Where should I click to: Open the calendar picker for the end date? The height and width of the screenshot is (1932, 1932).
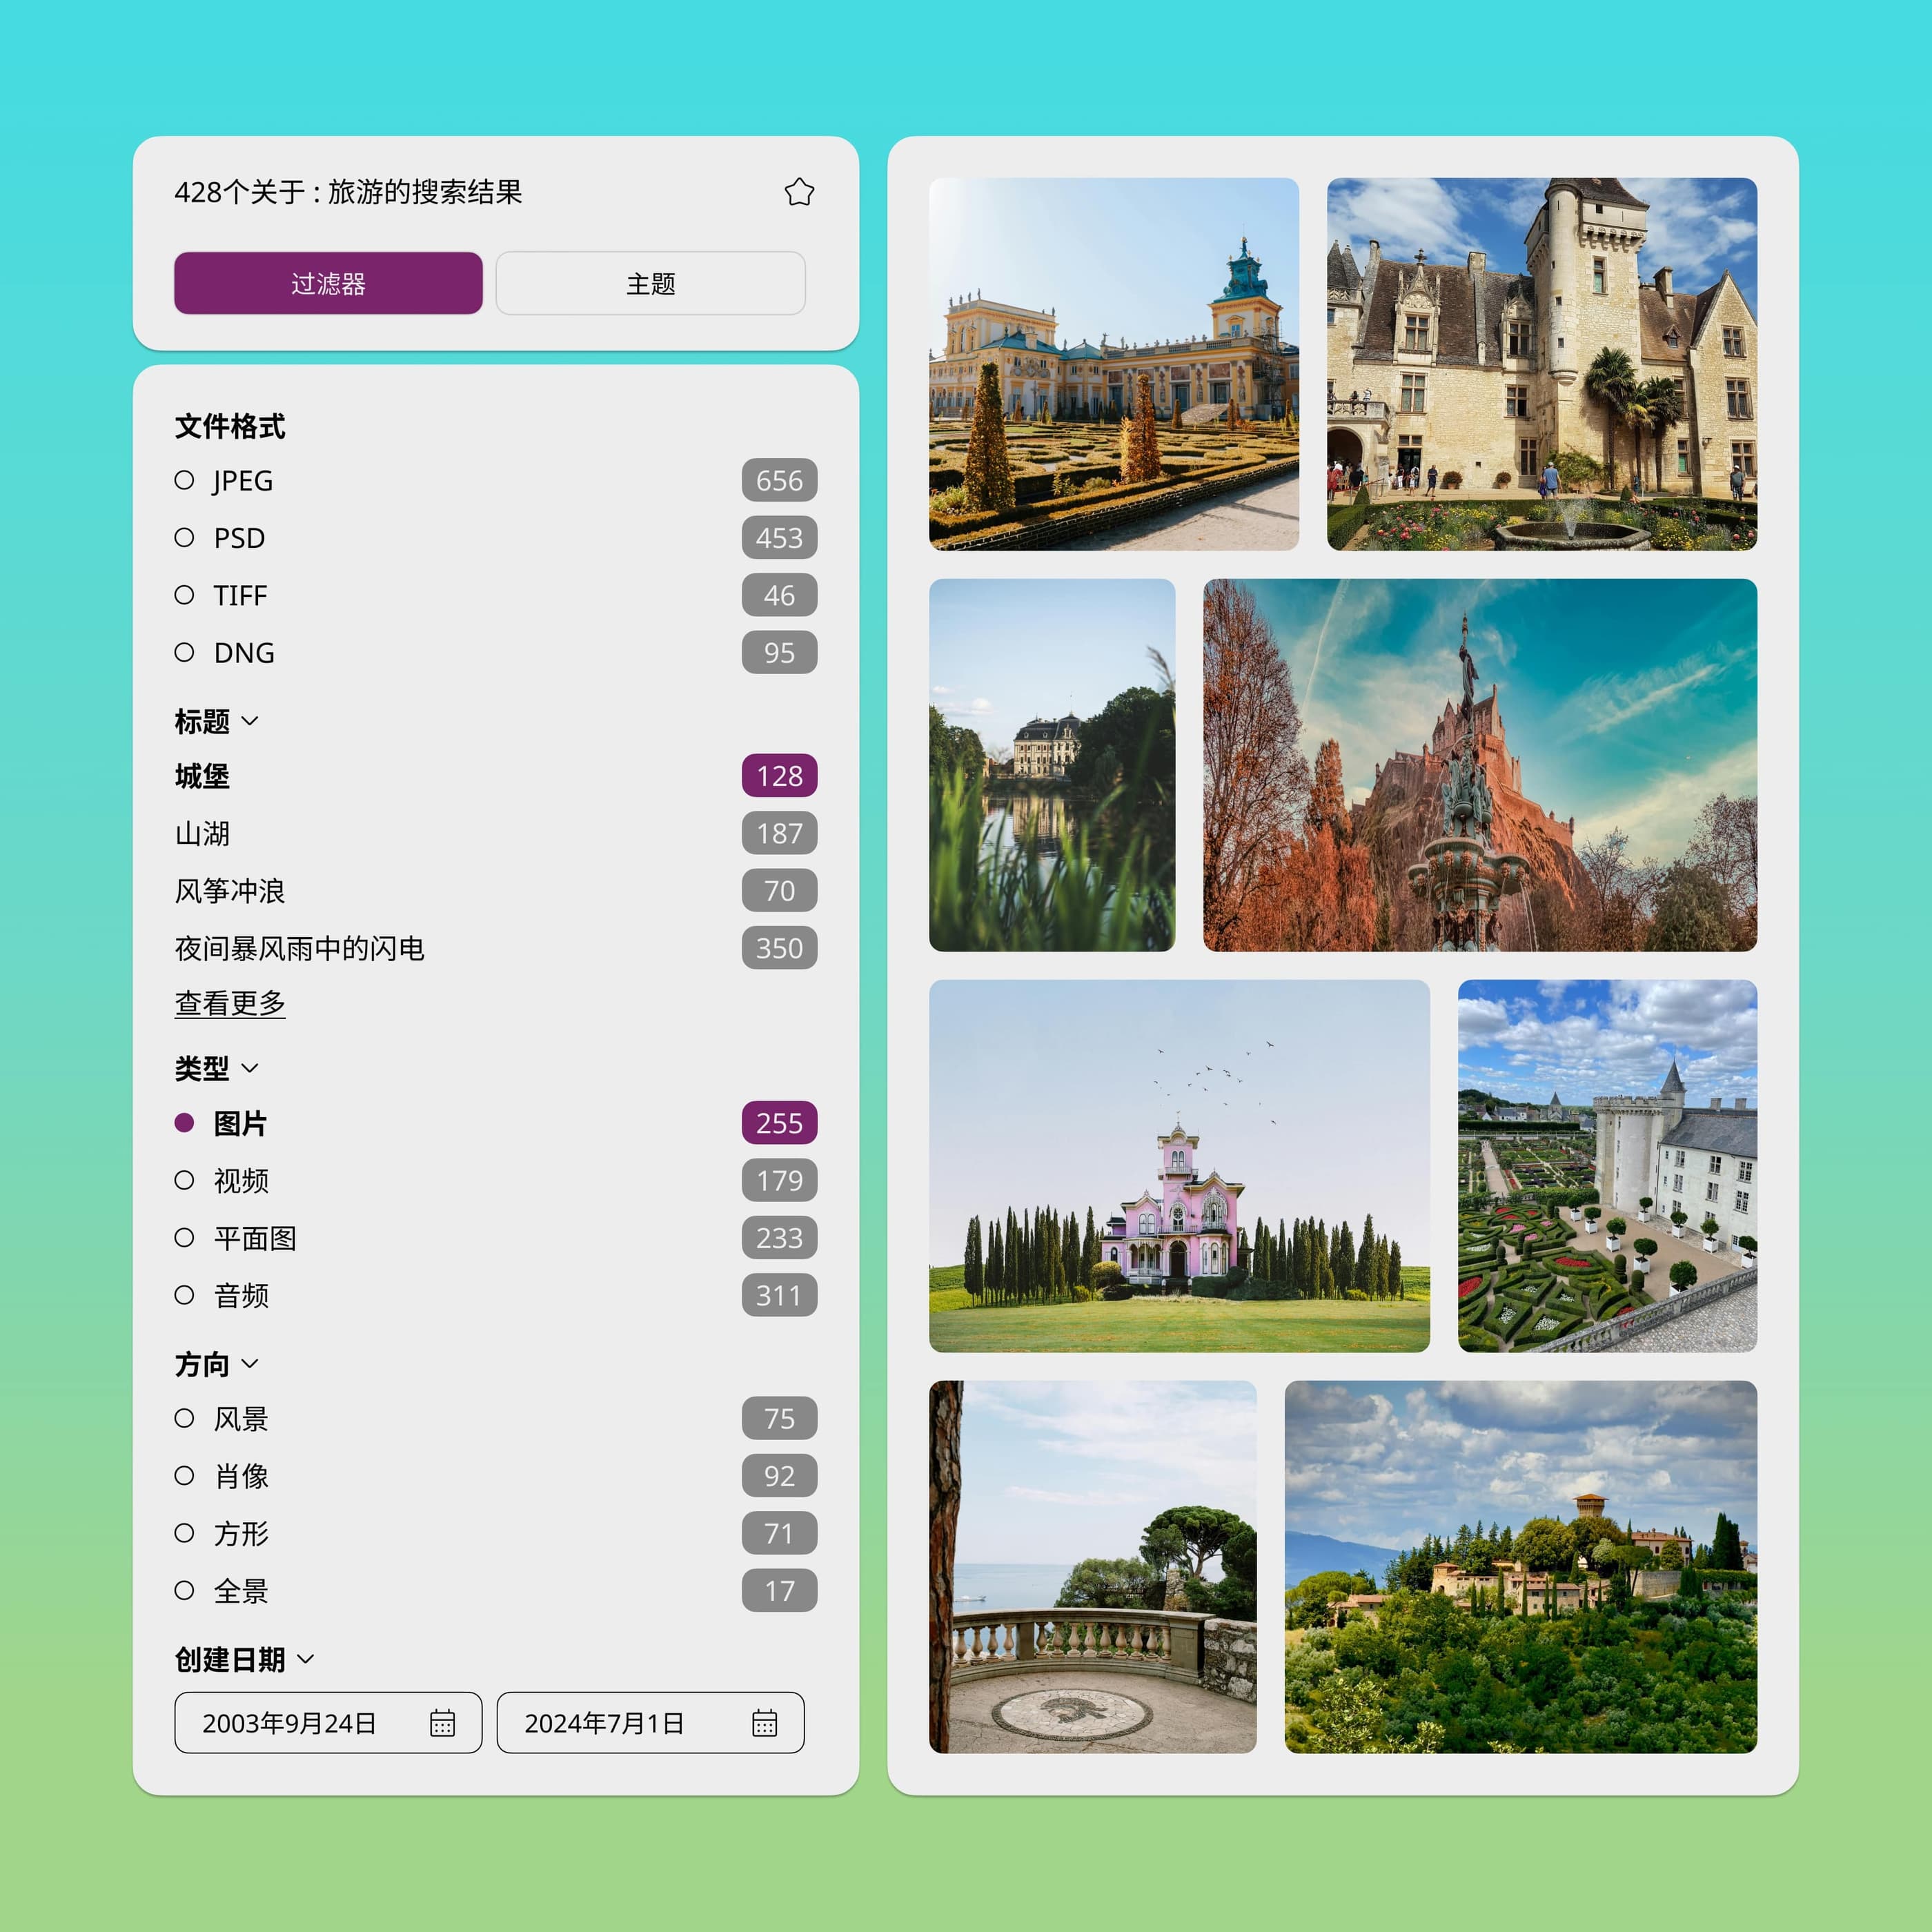point(765,1723)
